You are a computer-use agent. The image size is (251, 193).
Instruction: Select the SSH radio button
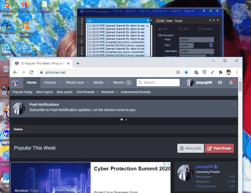pos(160,29)
